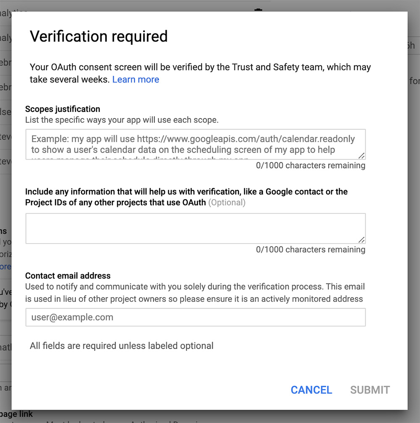The height and width of the screenshot is (423, 420).
Task: Click the Scopes justification character counter
Action: [x=310, y=166]
